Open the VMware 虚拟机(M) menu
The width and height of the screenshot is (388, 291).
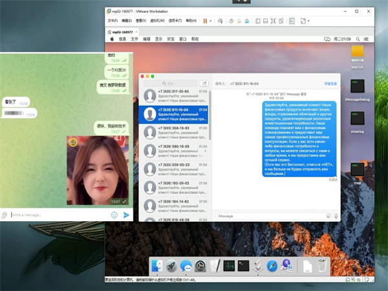point(157,21)
